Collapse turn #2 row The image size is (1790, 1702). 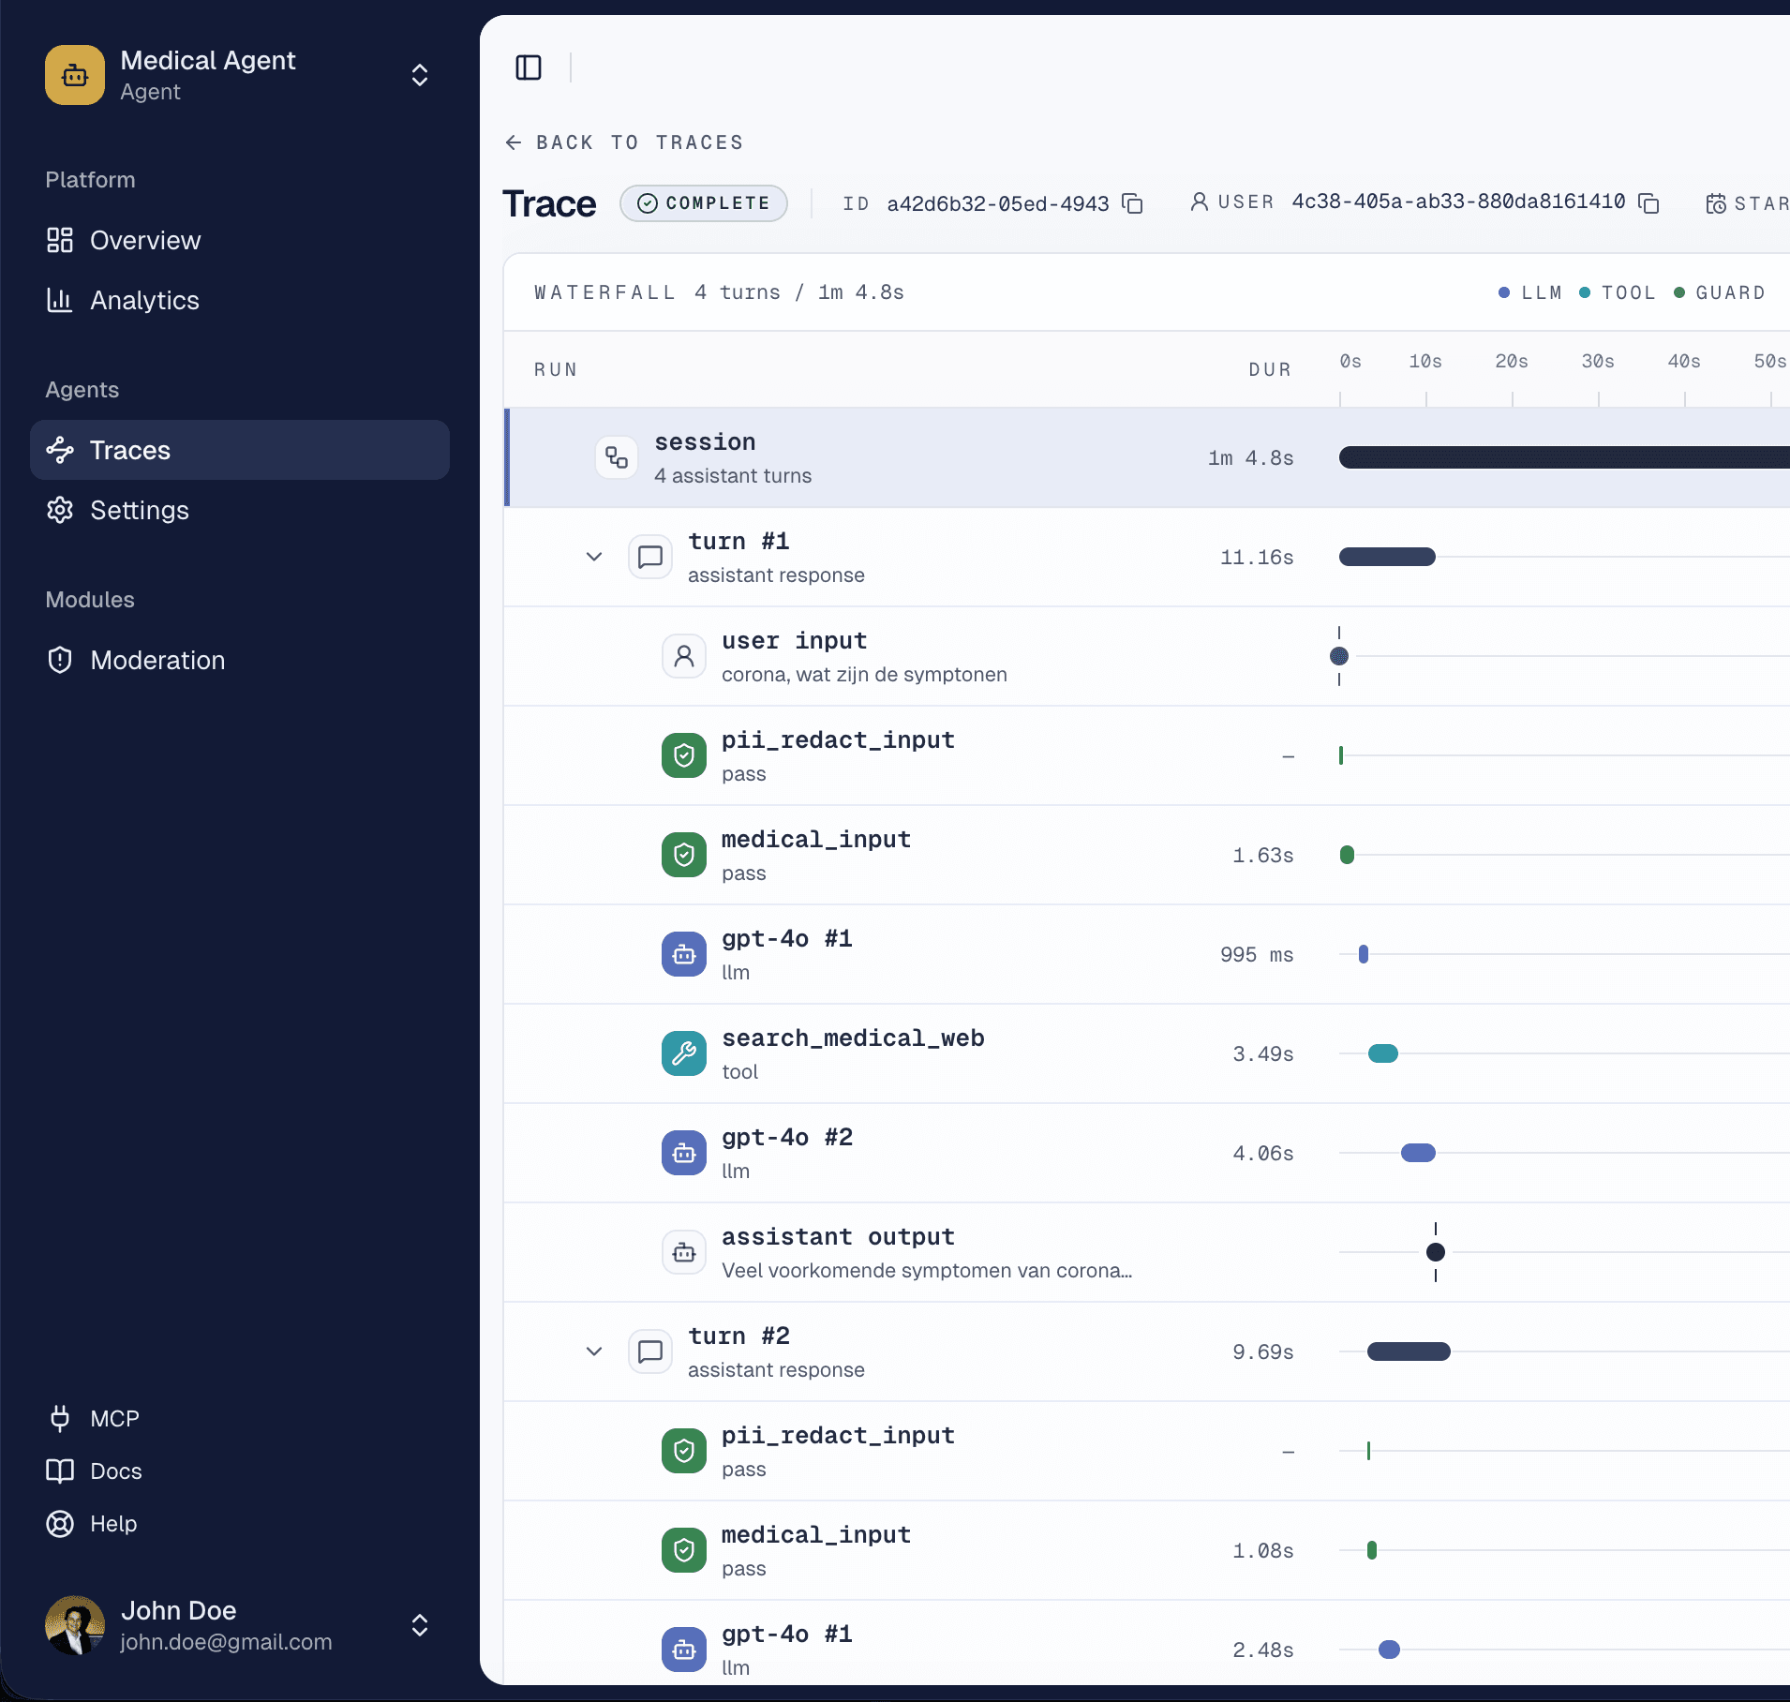pos(594,1351)
